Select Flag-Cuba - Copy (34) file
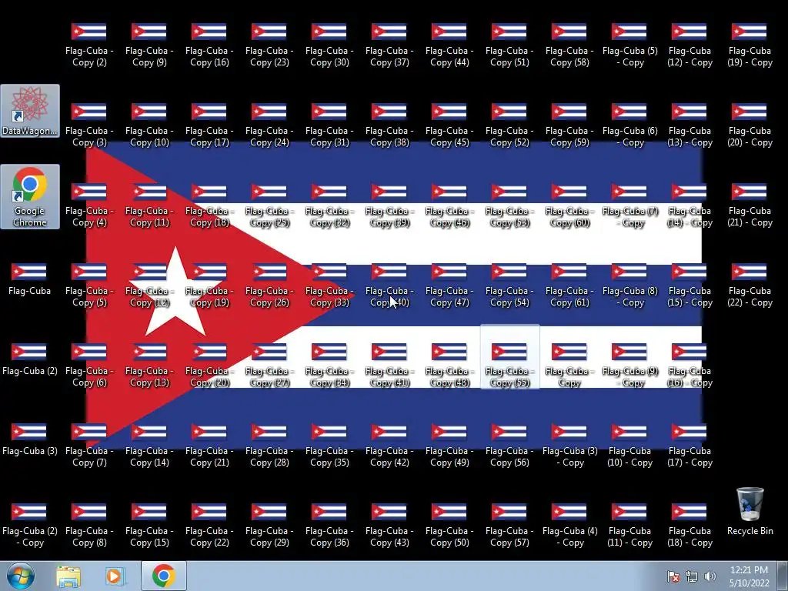This screenshot has height=591, width=788. pos(329,365)
